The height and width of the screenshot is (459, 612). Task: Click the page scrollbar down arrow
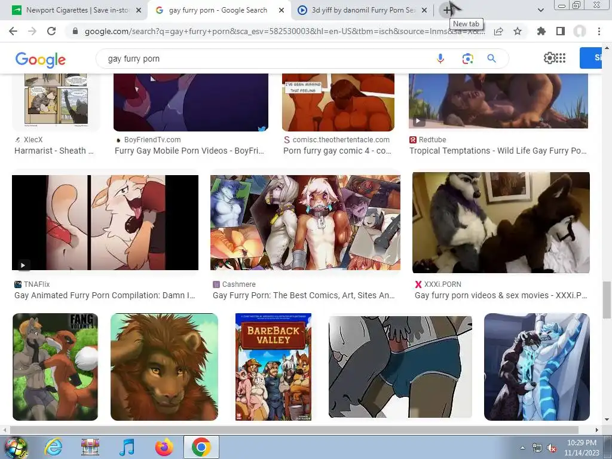pyautogui.click(x=607, y=420)
